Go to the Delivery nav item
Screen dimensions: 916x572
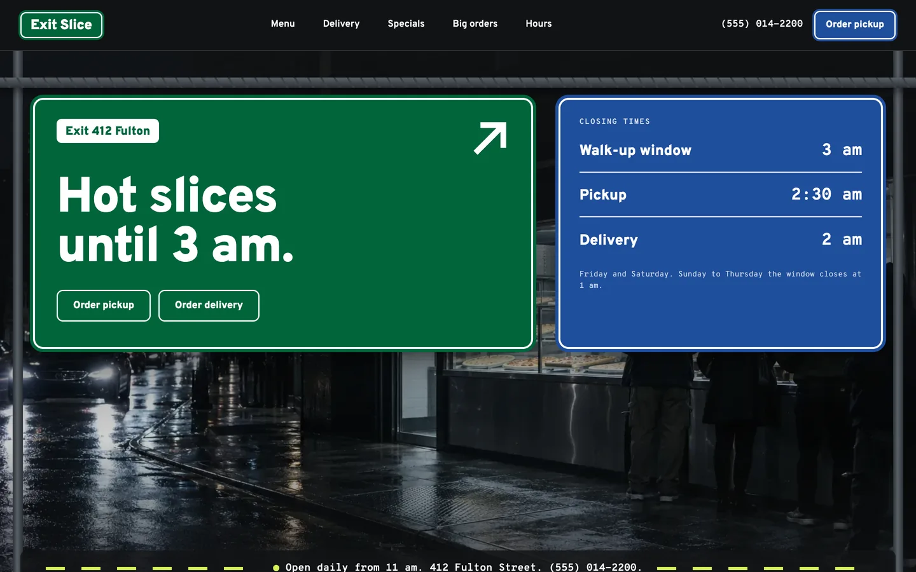point(341,24)
